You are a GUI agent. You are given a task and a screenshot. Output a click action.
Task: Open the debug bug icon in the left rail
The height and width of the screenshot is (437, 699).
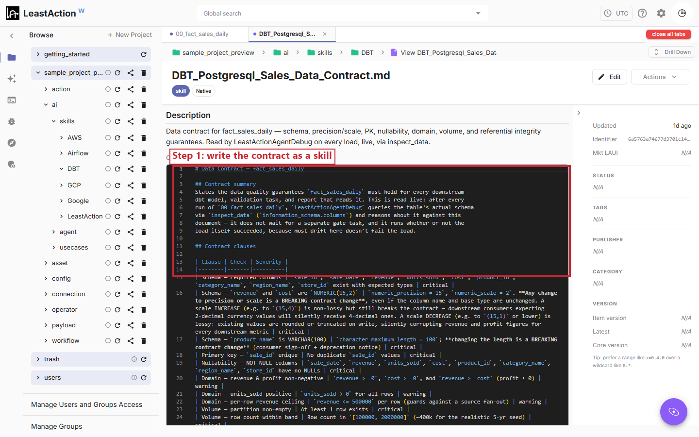(x=12, y=121)
